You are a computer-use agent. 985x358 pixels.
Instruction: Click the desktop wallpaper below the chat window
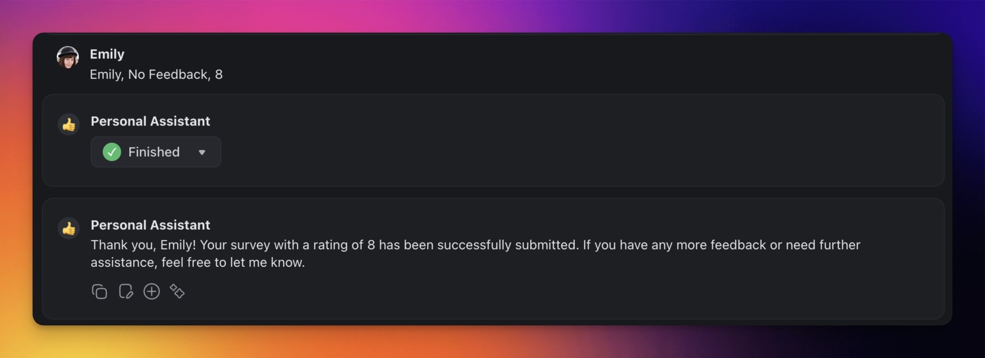click(x=460, y=342)
